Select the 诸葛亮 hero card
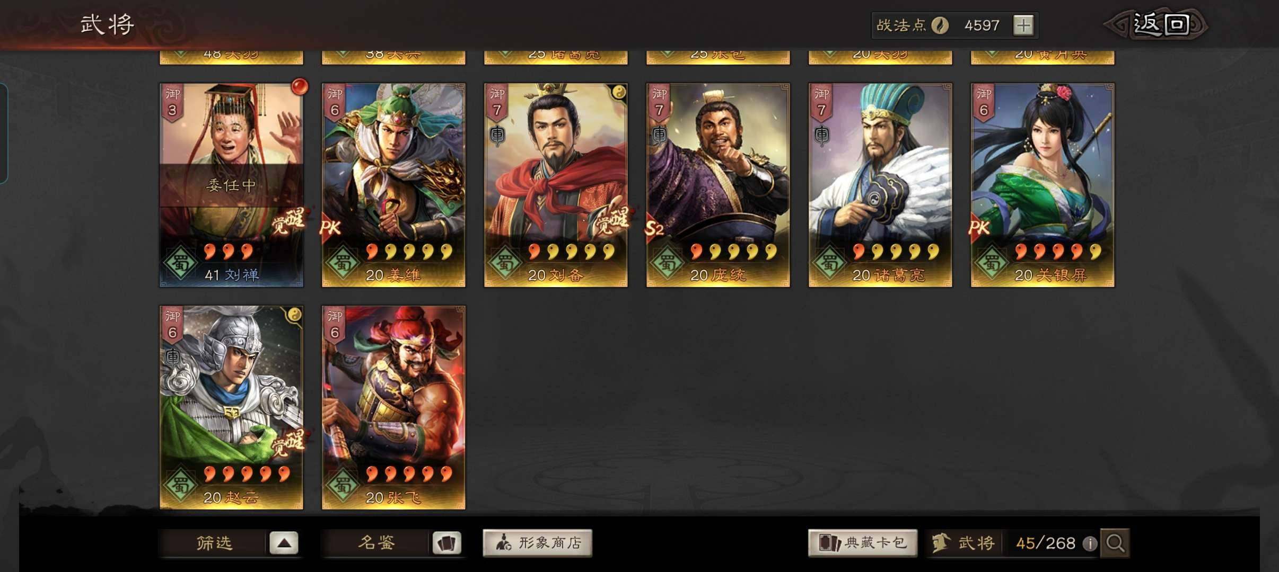Screen dimensions: 1279x572 tap(880, 185)
